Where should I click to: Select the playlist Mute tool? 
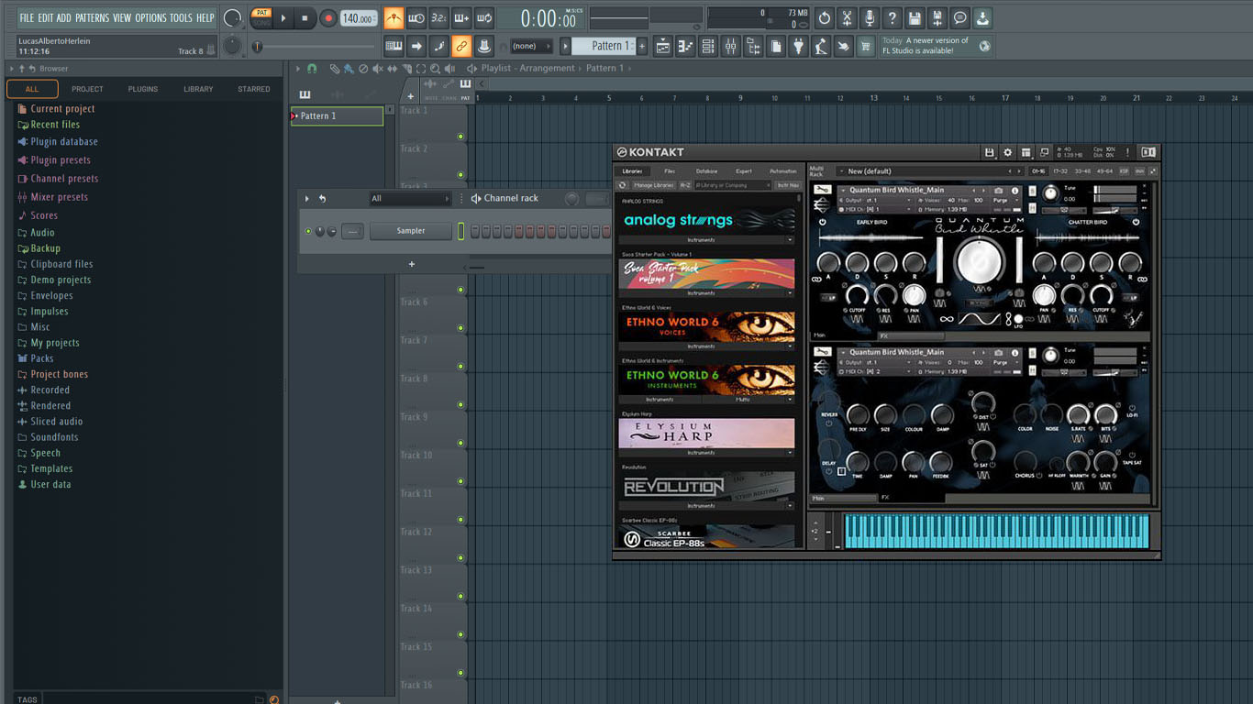click(x=378, y=69)
